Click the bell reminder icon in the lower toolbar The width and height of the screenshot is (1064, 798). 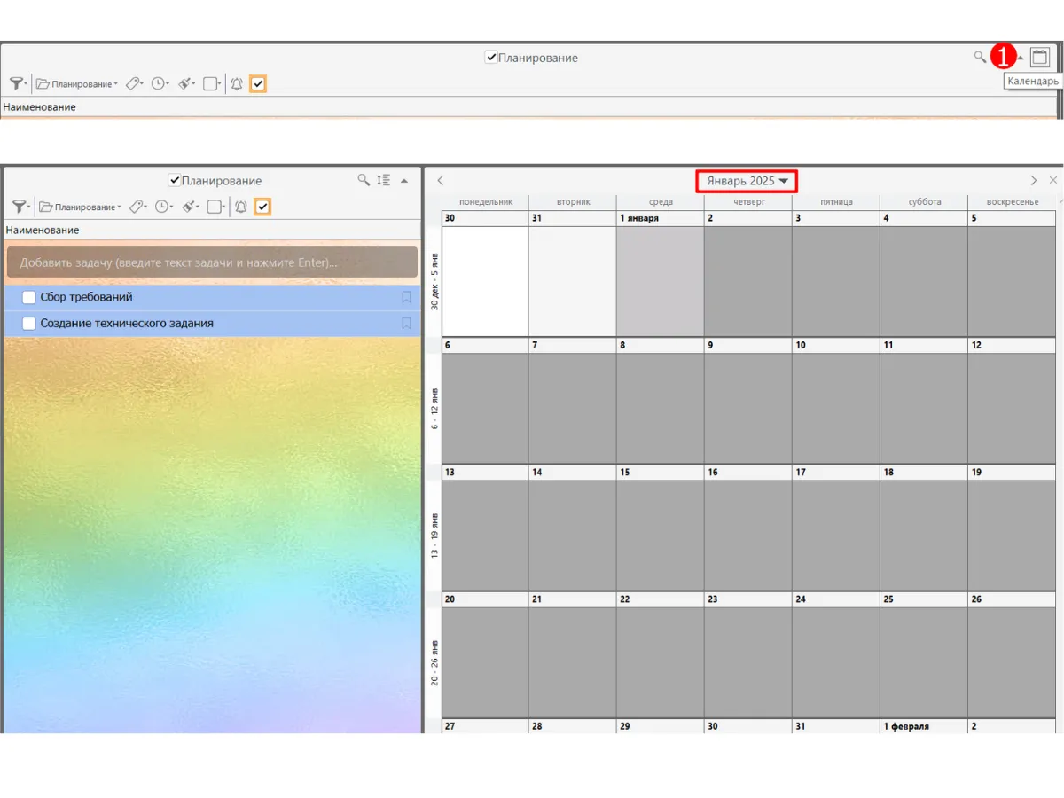click(x=239, y=207)
